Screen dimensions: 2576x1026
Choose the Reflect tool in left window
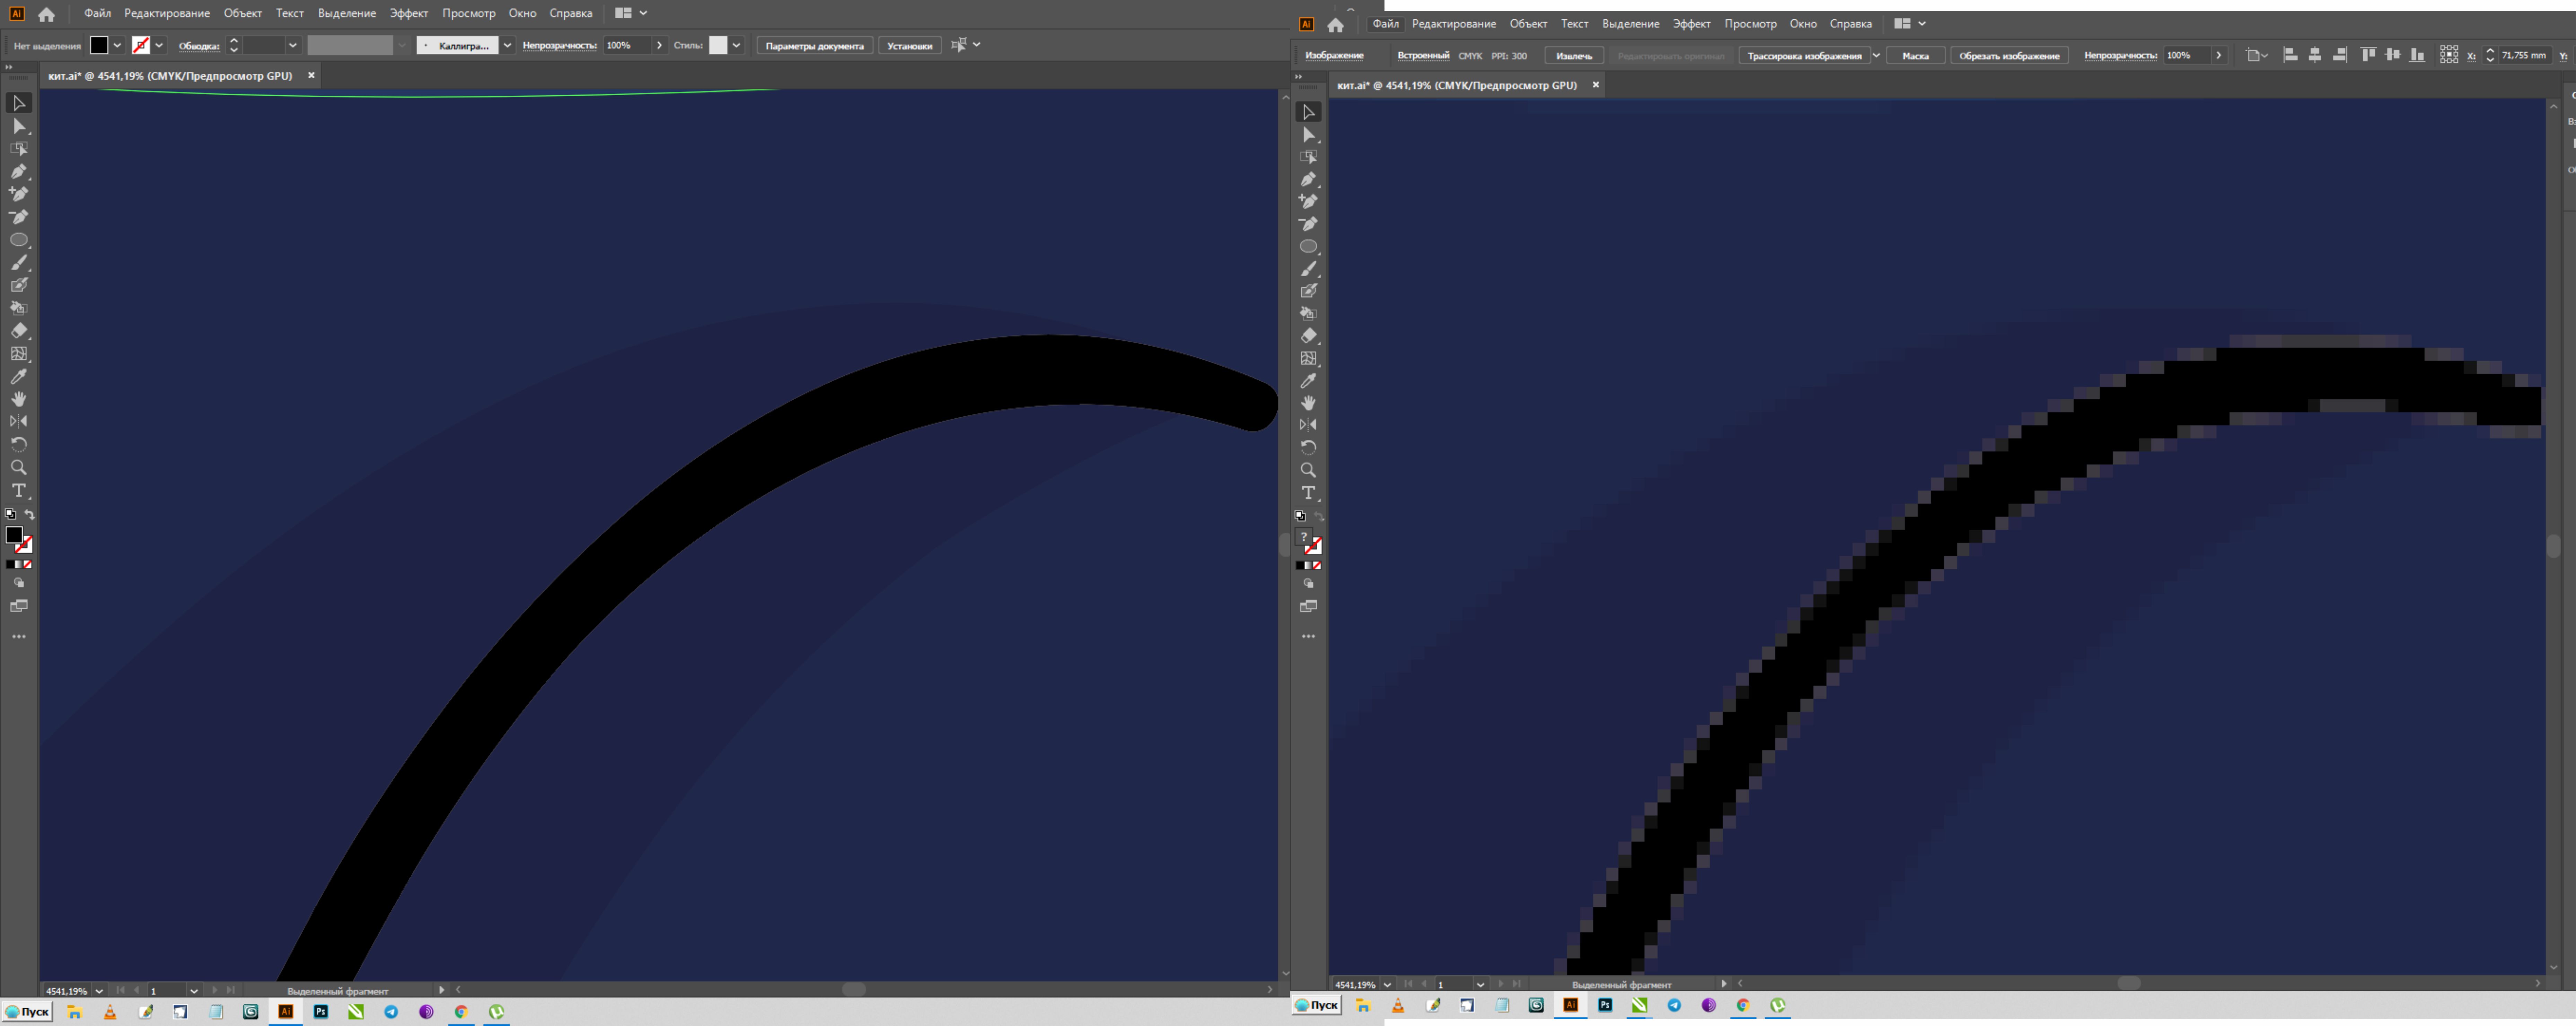coord(19,421)
